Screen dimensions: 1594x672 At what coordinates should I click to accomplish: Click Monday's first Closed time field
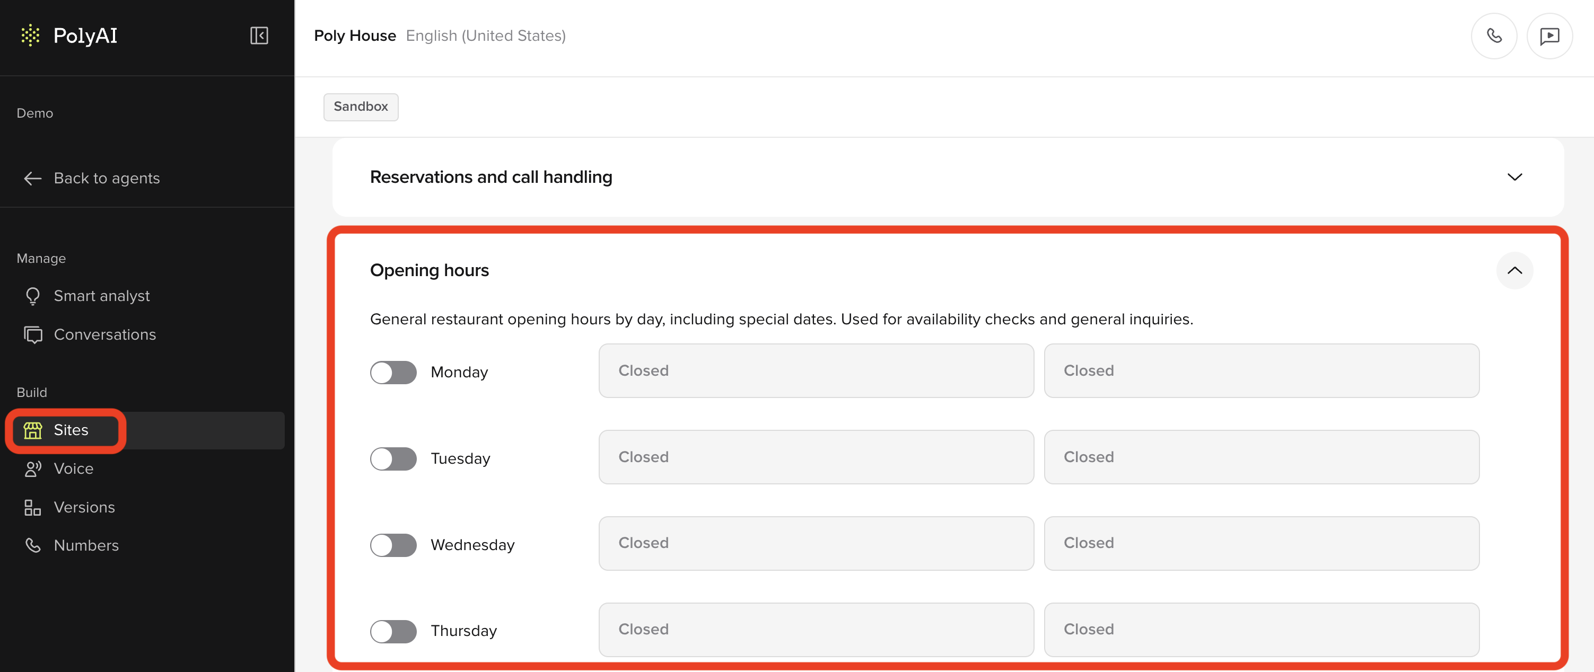pyautogui.click(x=816, y=371)
